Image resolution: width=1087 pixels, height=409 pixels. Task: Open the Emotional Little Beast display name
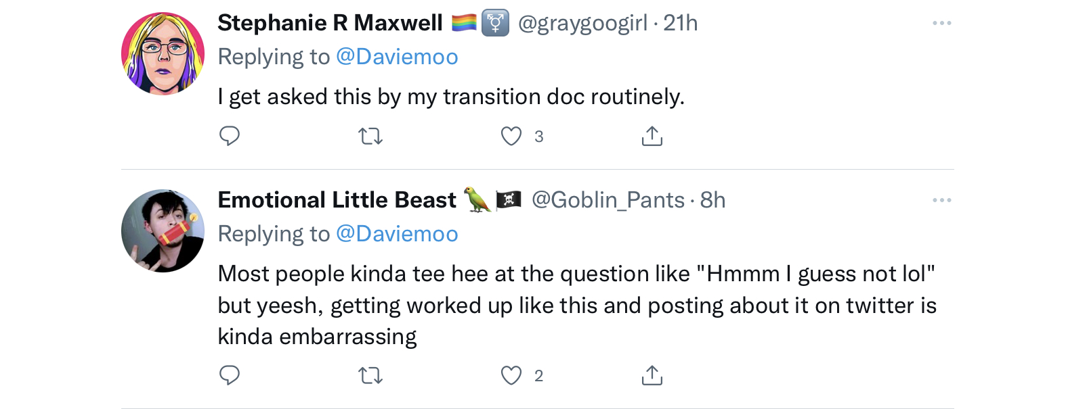point(337,200)
